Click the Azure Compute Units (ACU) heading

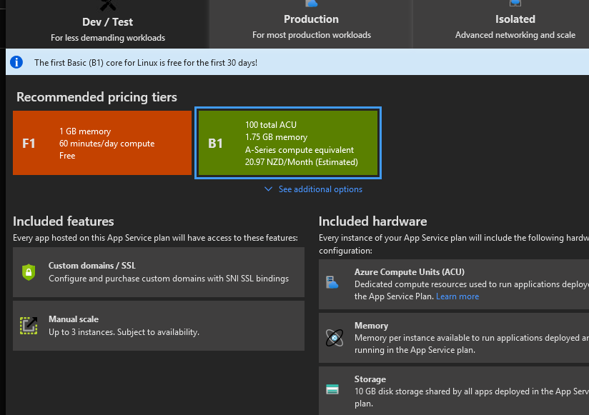(x=410, y=272)
